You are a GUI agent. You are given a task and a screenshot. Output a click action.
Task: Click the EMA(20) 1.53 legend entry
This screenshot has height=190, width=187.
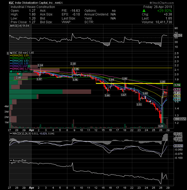(20, 61)
